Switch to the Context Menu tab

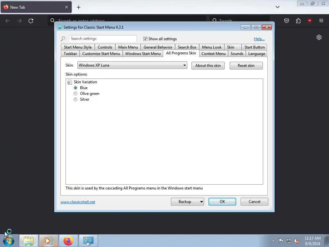point(214,54)
